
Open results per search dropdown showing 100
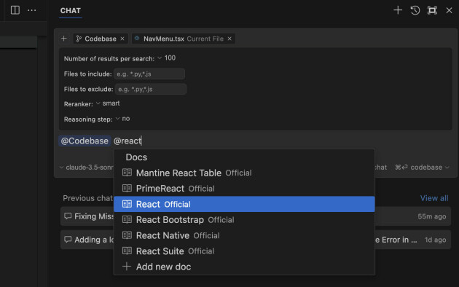(x=167, y=58)
